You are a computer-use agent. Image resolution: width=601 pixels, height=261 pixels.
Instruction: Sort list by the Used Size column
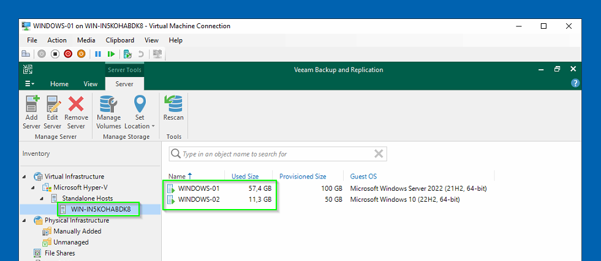click(245, 177)
